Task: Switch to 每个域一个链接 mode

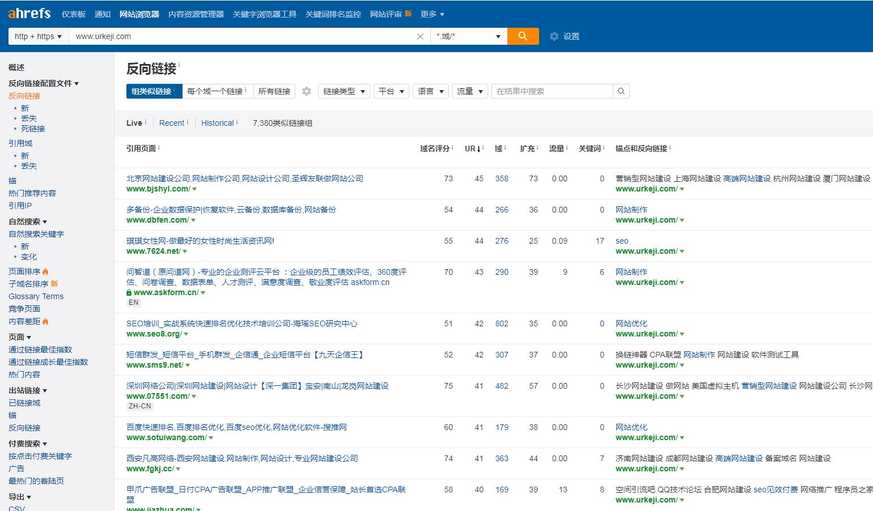Action: click(x=216, y=91)
